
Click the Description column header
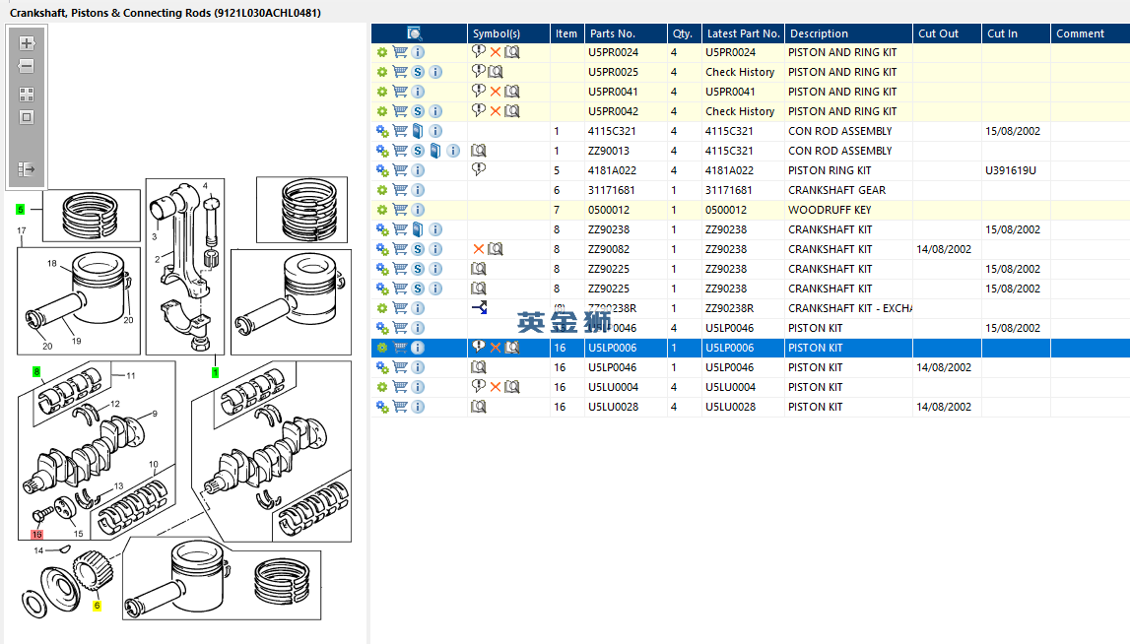coord(818,33)
